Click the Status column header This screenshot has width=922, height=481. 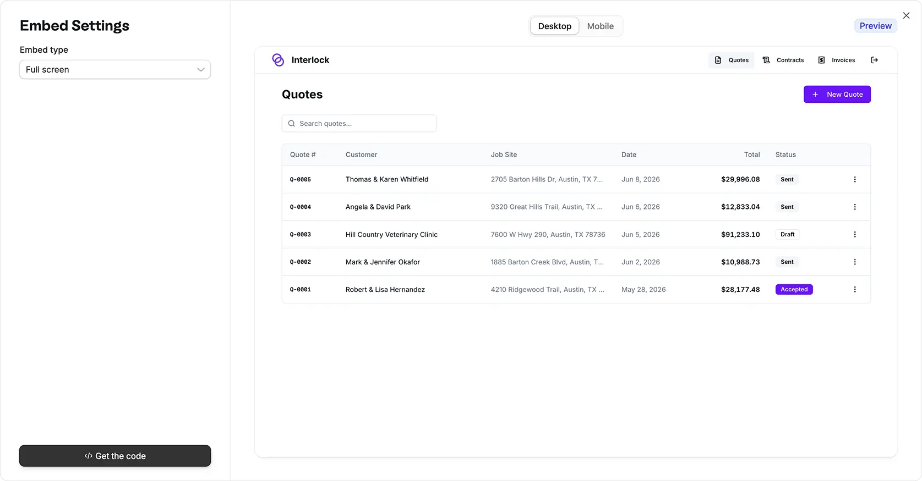pos(785,154)
